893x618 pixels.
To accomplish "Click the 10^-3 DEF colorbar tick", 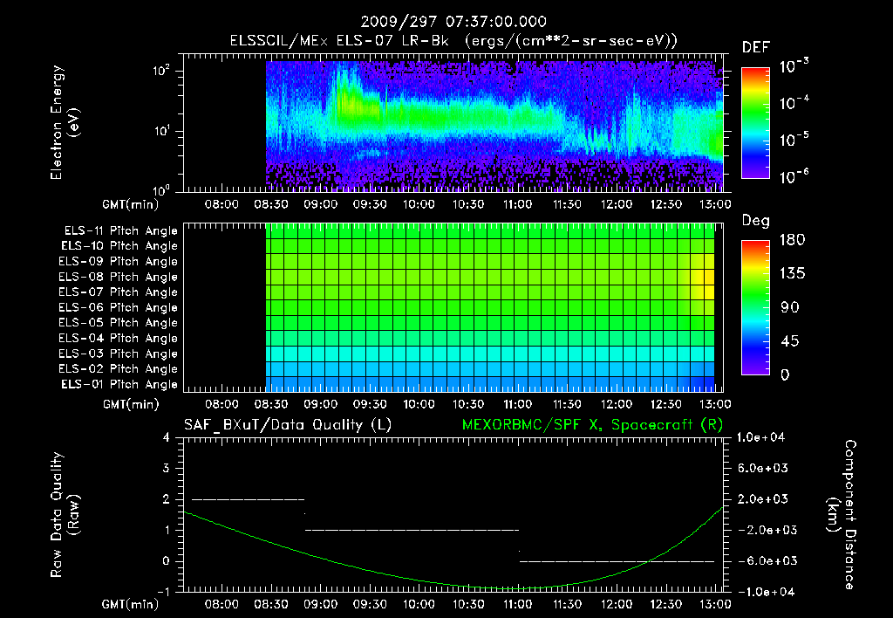I will (794, 66).
